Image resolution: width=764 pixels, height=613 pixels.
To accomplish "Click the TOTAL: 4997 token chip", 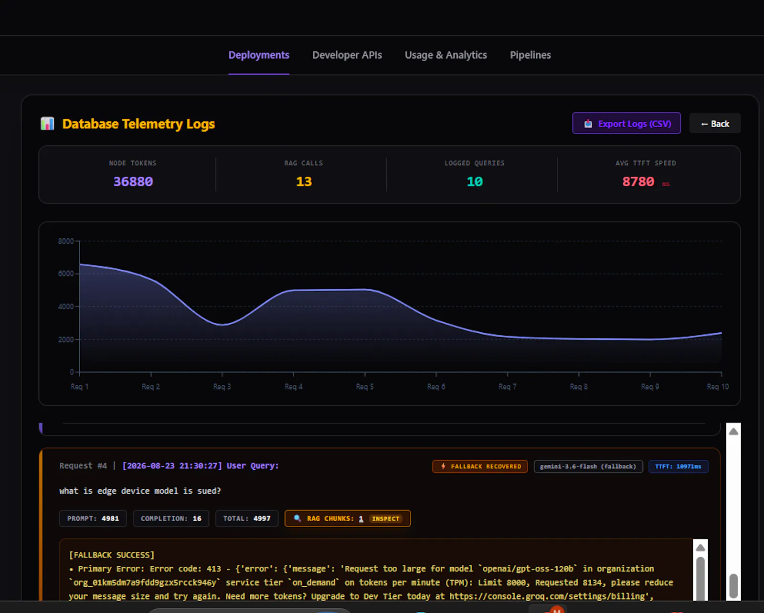I will [x=247, y=518].
